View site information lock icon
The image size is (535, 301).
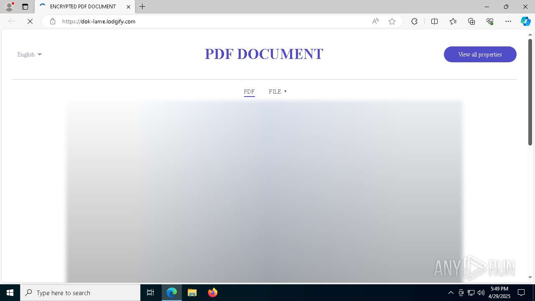click(x=52, y=21)
